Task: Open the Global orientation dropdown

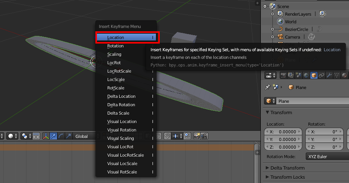Action: click(x=86, y=136)
